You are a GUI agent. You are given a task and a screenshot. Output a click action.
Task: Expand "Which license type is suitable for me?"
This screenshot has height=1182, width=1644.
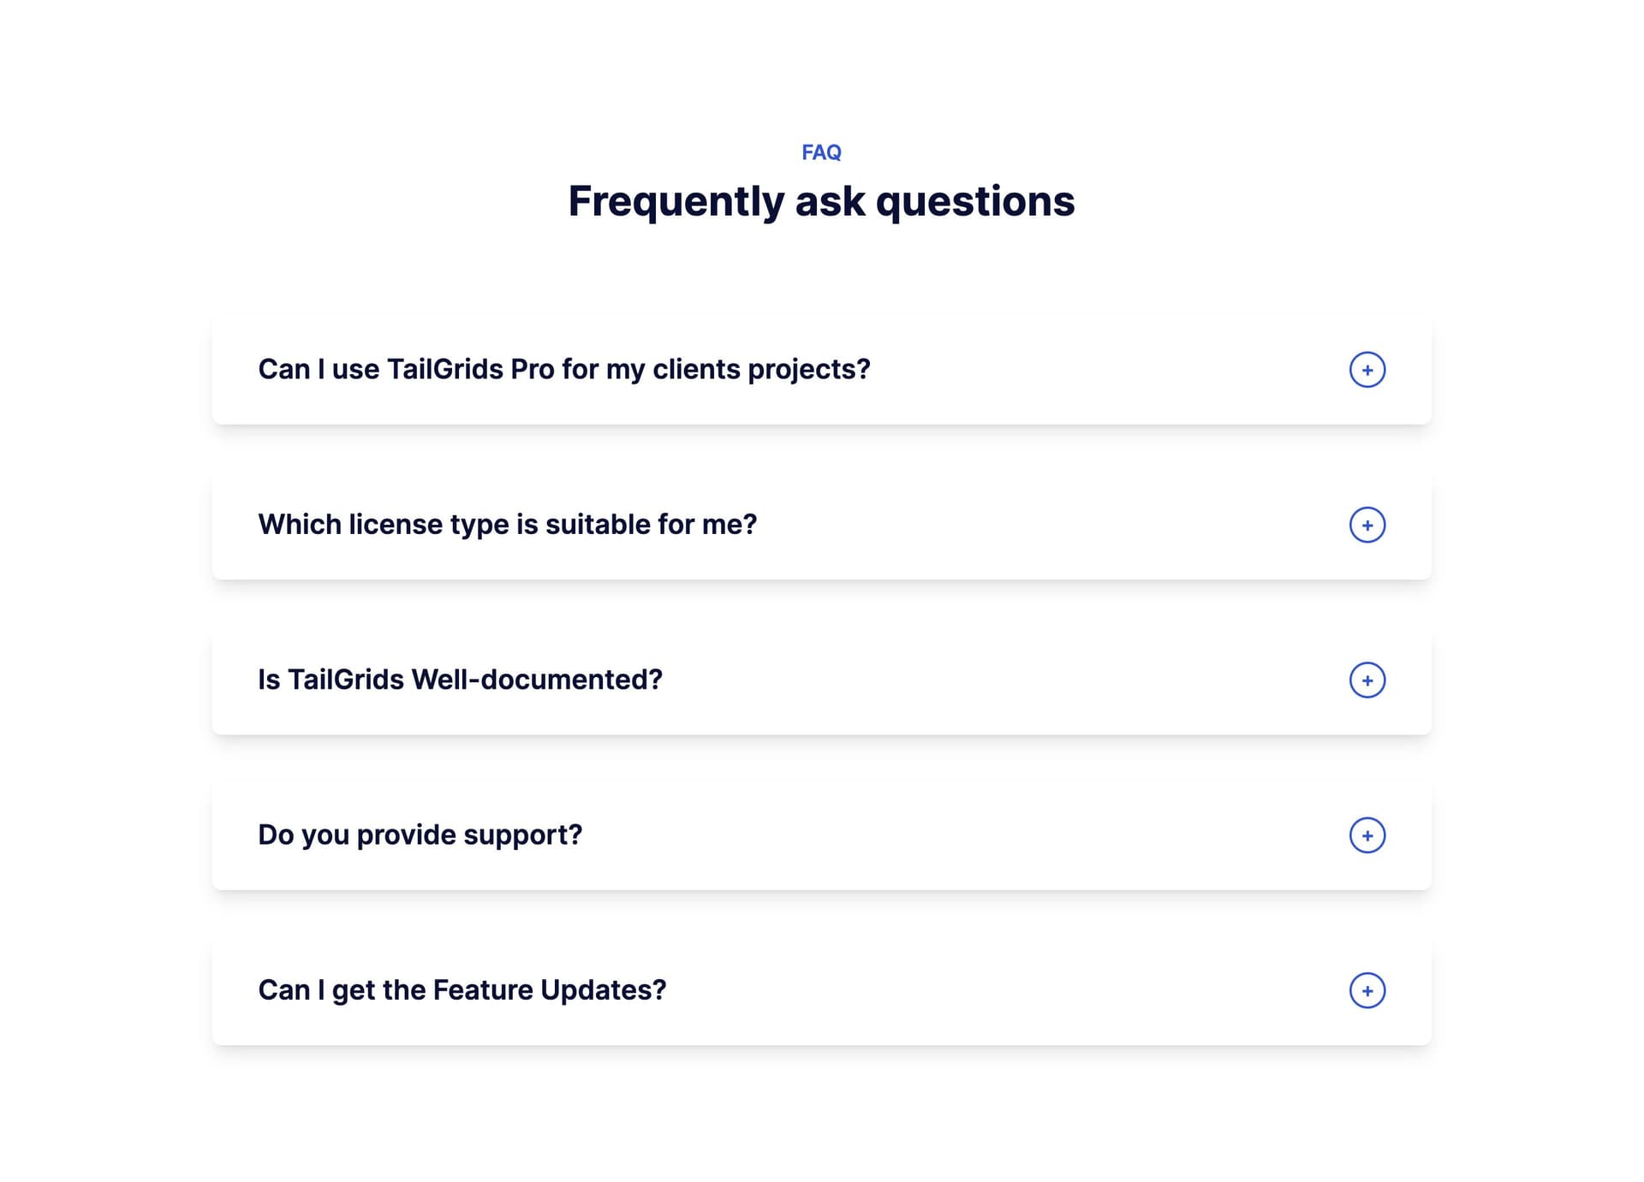(x=507, y=525)
